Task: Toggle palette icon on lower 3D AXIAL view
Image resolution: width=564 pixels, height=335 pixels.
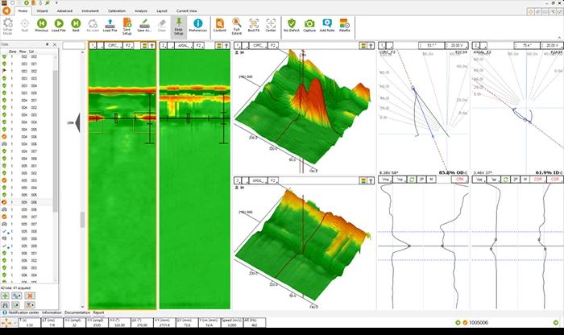Action: click(363, 181)
